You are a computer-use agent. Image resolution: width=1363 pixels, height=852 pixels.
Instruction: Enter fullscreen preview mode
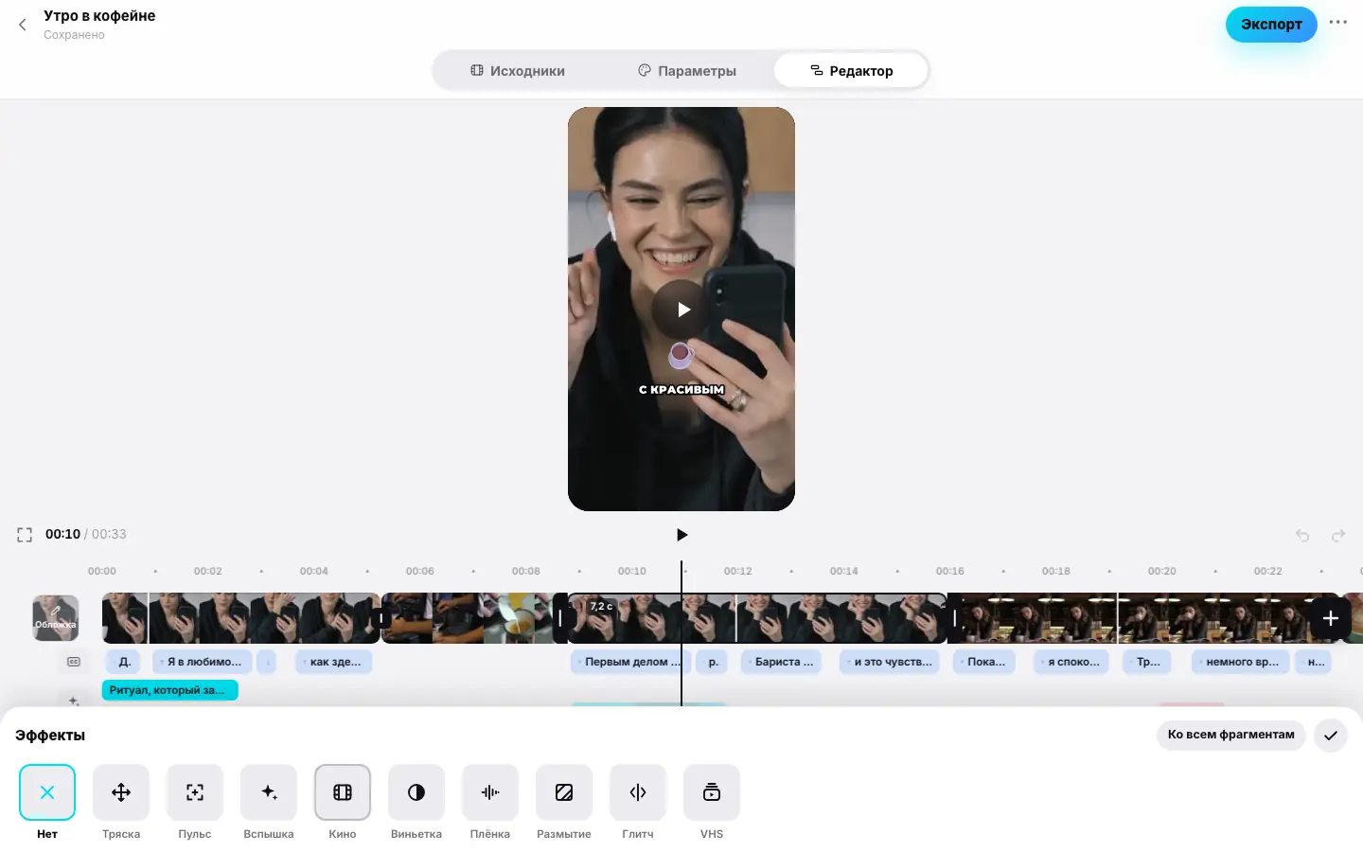point(25,535)
